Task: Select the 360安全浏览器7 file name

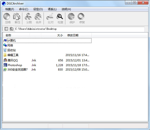Action: (17, 69)
